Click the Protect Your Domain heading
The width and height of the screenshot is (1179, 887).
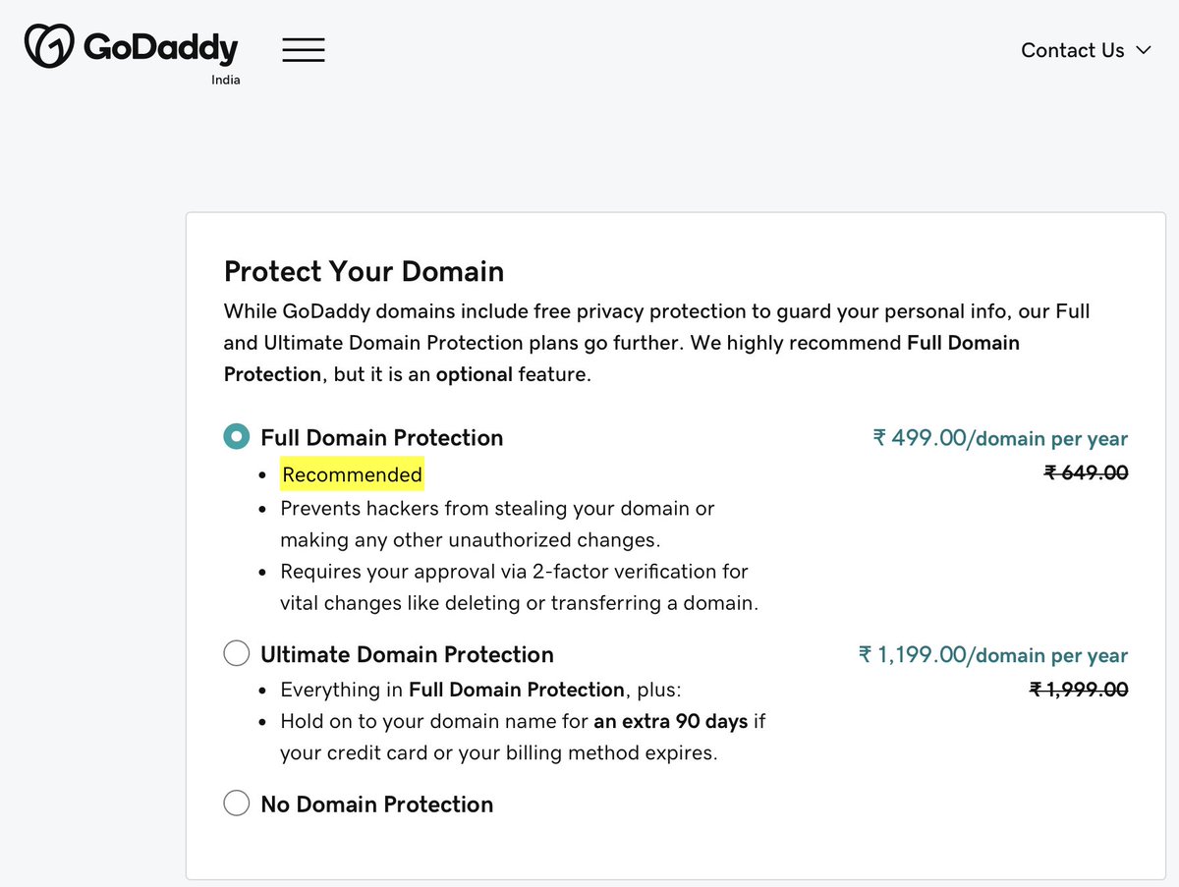tap(364, 272)
